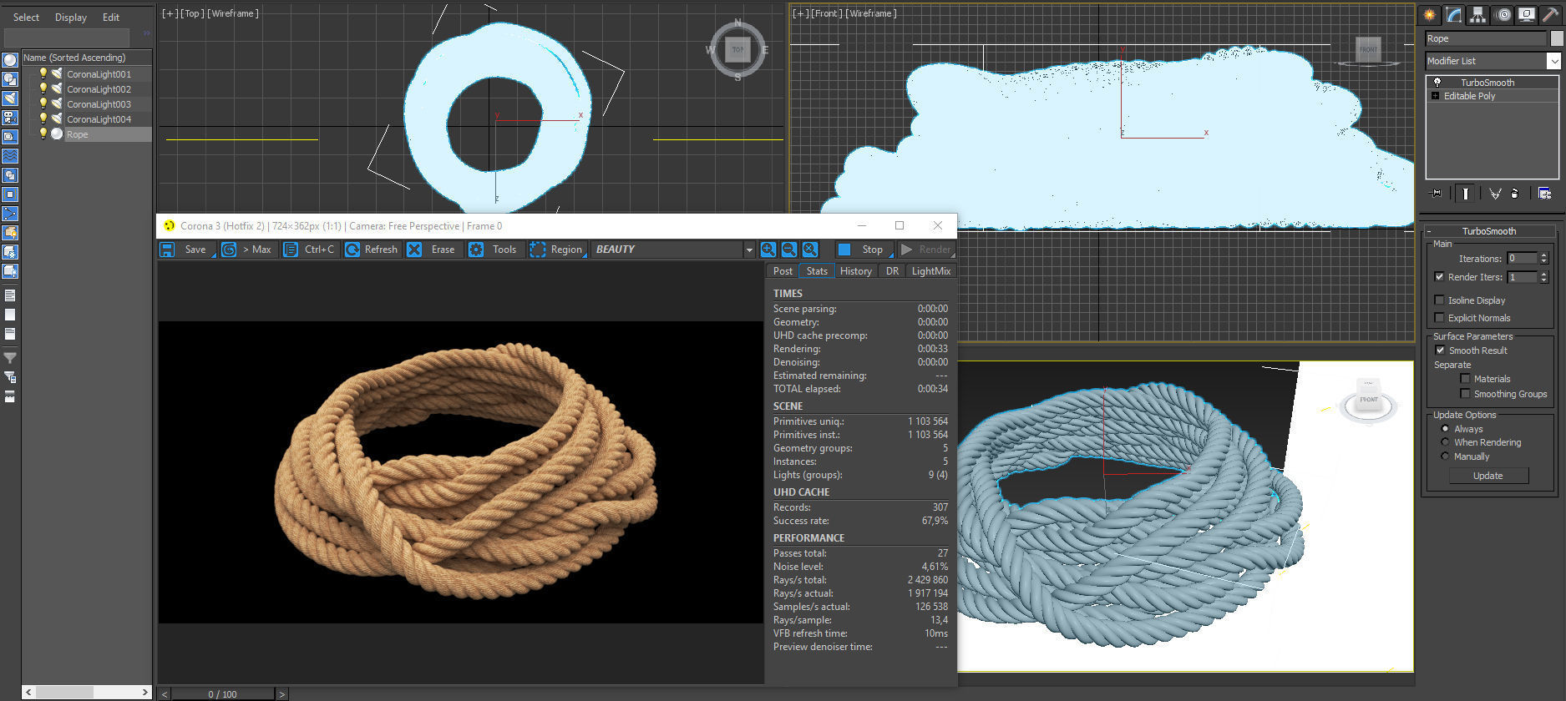Open the Hierarchy command panel tab
Screen dimensions: 1566x701
(1478, 15)
